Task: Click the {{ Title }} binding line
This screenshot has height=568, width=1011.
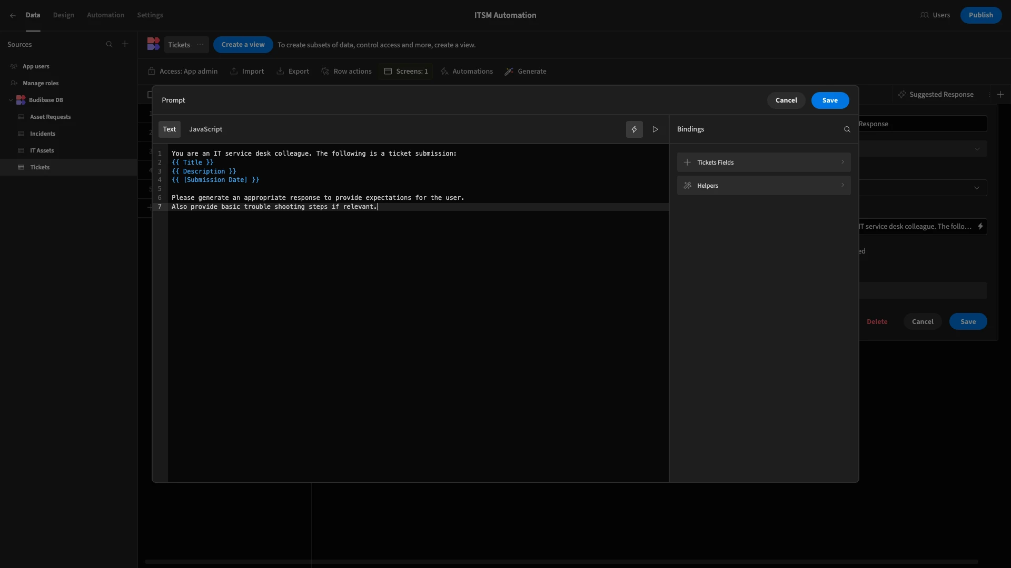Action: [193, 163]
